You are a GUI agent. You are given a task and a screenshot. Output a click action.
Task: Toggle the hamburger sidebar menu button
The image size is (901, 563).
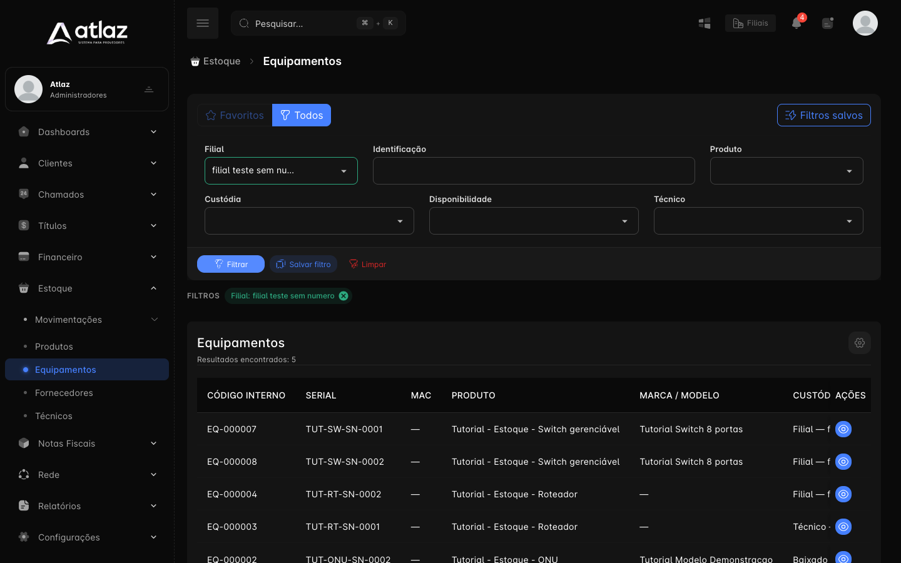click(x=203, y=23)
